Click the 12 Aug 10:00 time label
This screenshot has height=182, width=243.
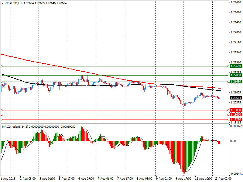[x=204, y=178]
